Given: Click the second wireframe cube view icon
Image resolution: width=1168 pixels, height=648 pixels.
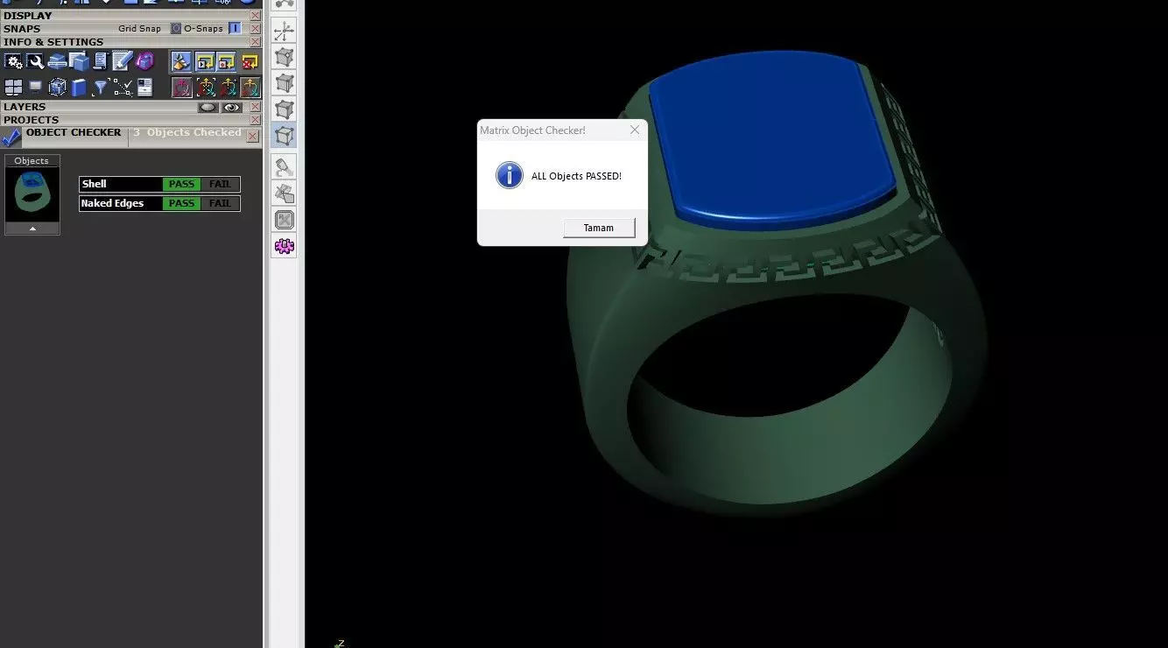Looking at the screenshot, I should pos(285,84).
